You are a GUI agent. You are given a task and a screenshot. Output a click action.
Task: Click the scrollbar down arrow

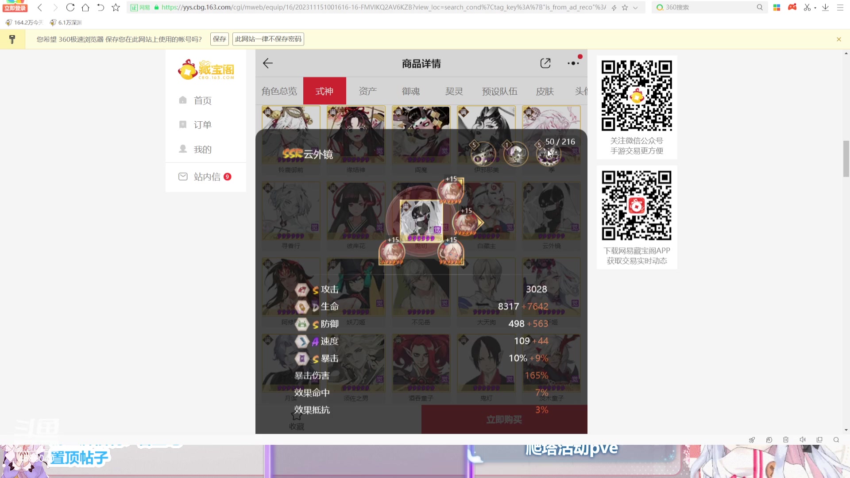pos(846,430)
